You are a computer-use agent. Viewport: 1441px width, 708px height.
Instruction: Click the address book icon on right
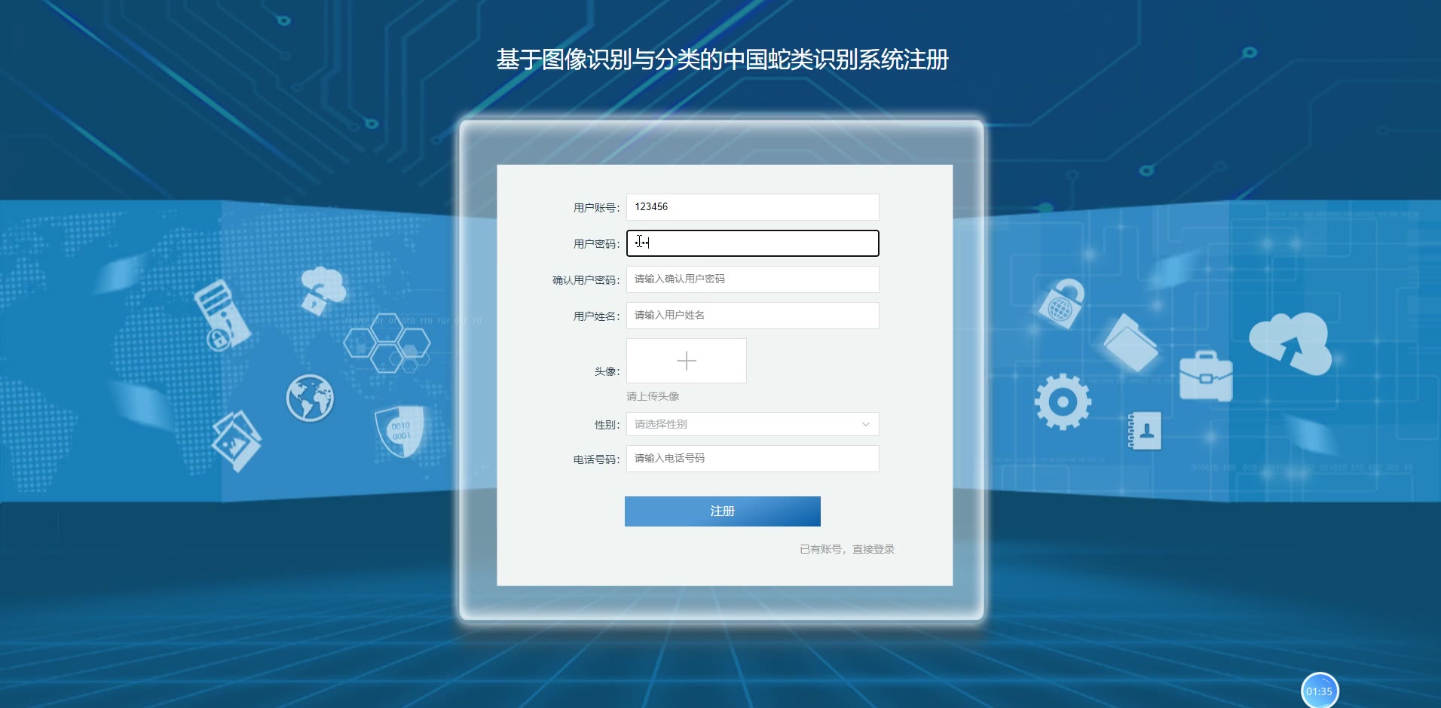[1144, 430]
